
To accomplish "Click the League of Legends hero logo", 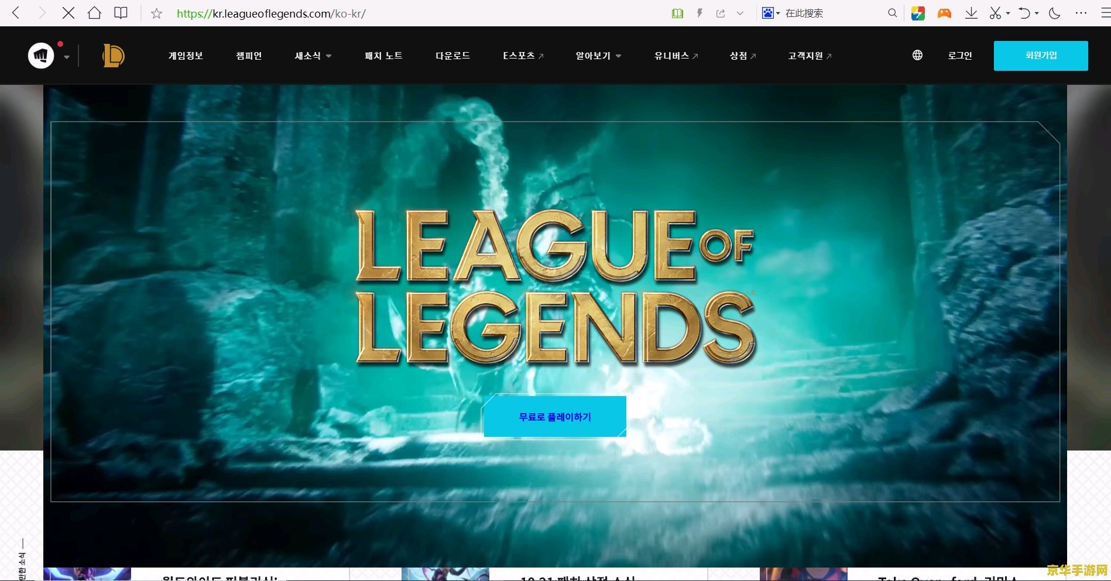I will [x=555, y=287].
